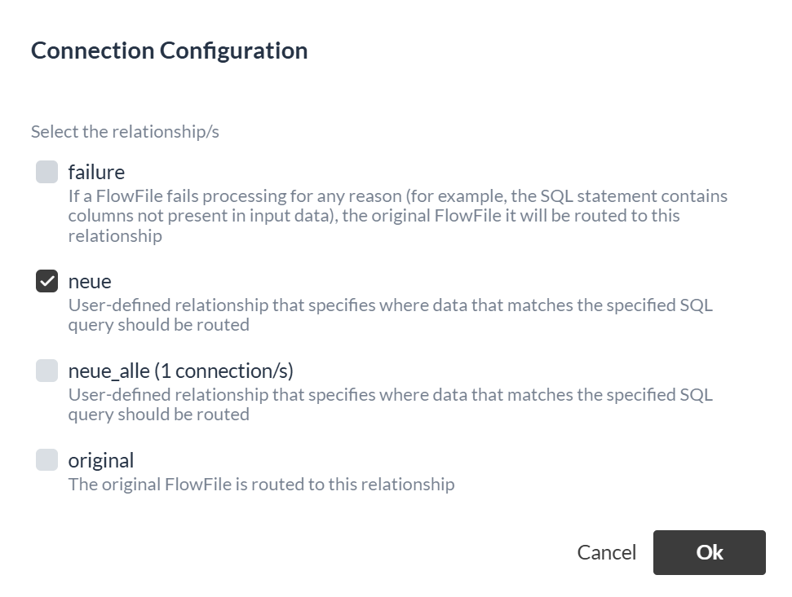Dismiss the dialog via Cancel
792x597 pixels.
pos(607,552)
